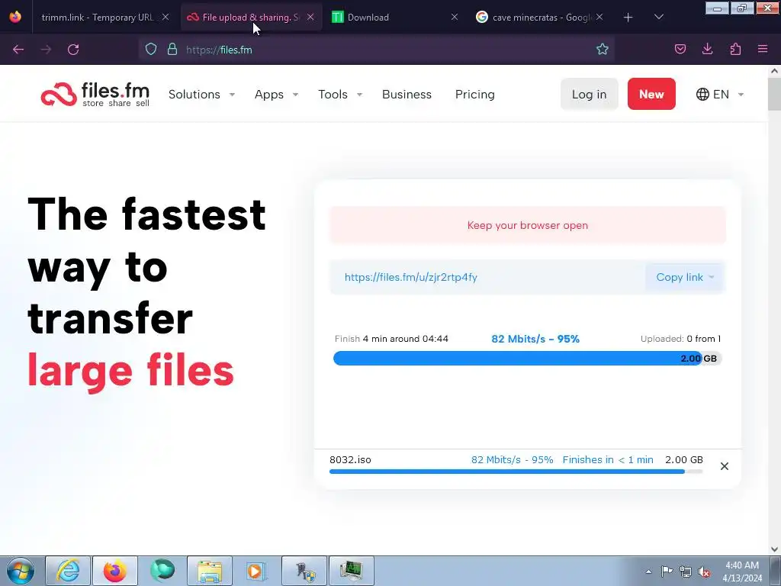This screenshot has width=781, height=586.
Task: Close the cave minecratas Google tab
Action: tap(599, 17)
